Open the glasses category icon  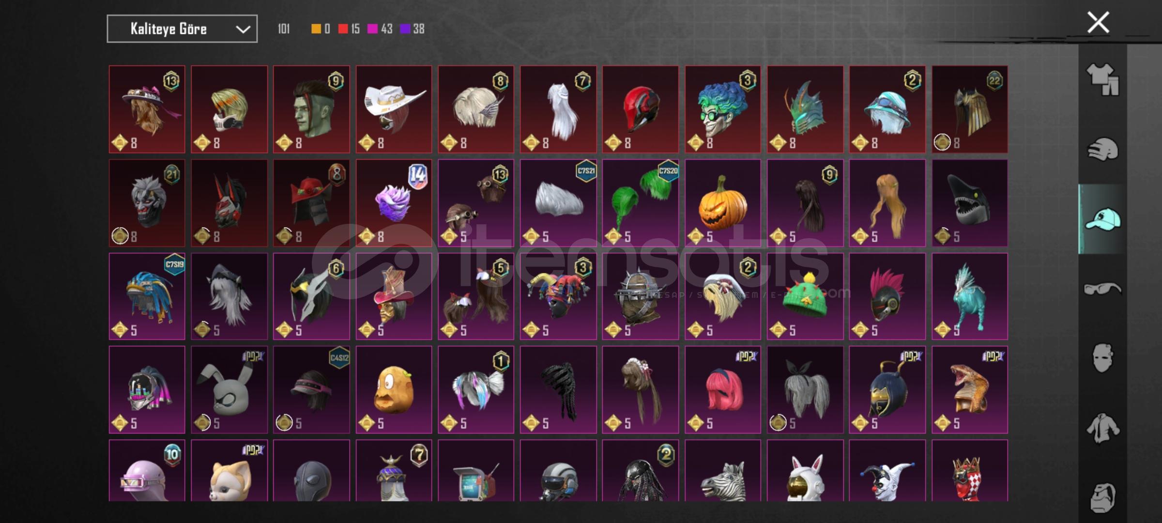pos(1102,289)
